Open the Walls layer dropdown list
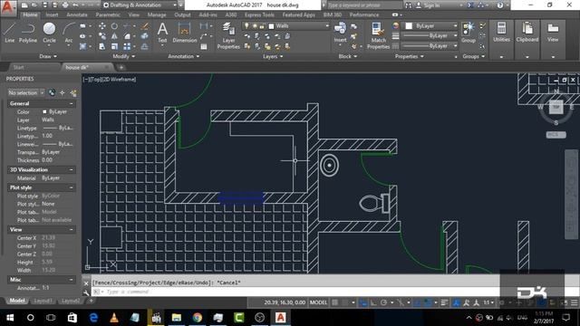 coord(327,26)
